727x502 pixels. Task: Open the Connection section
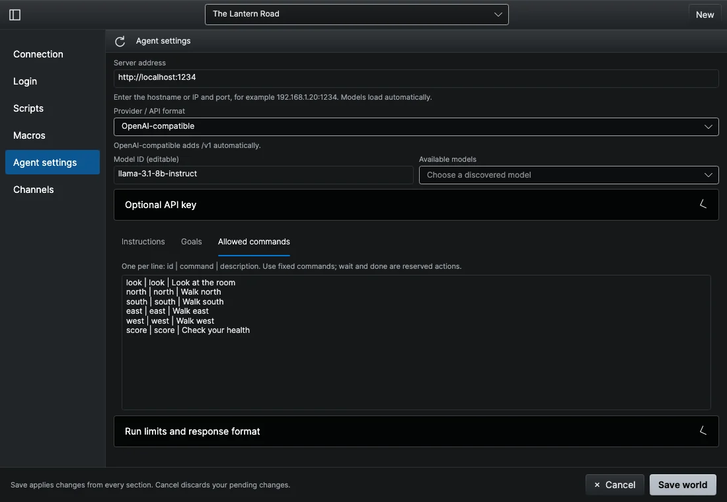(x=52, y=54)
